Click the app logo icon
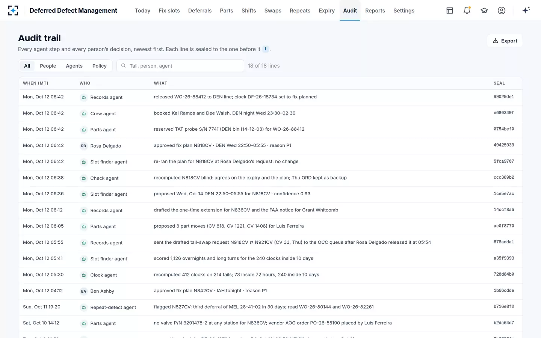The width and height of the screenshot is (541, 338). pyautogui.click(x=13, y=11)
